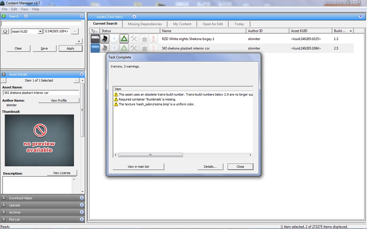
Task: Open the Edit menu
Action: click(x=14, y=9)
